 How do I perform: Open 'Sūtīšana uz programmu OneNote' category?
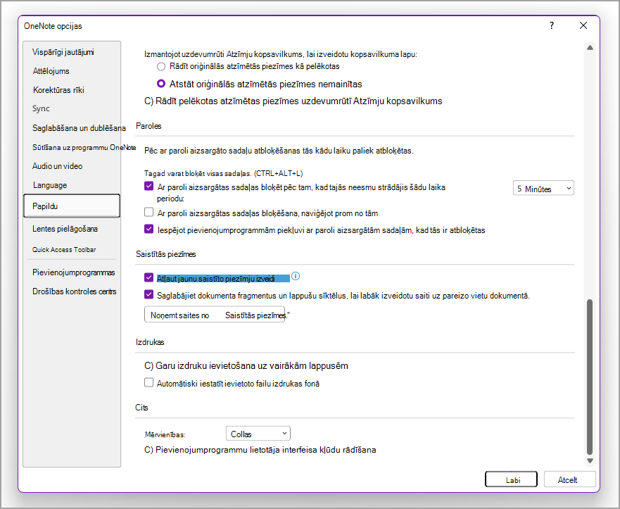[x=84, y=148]
